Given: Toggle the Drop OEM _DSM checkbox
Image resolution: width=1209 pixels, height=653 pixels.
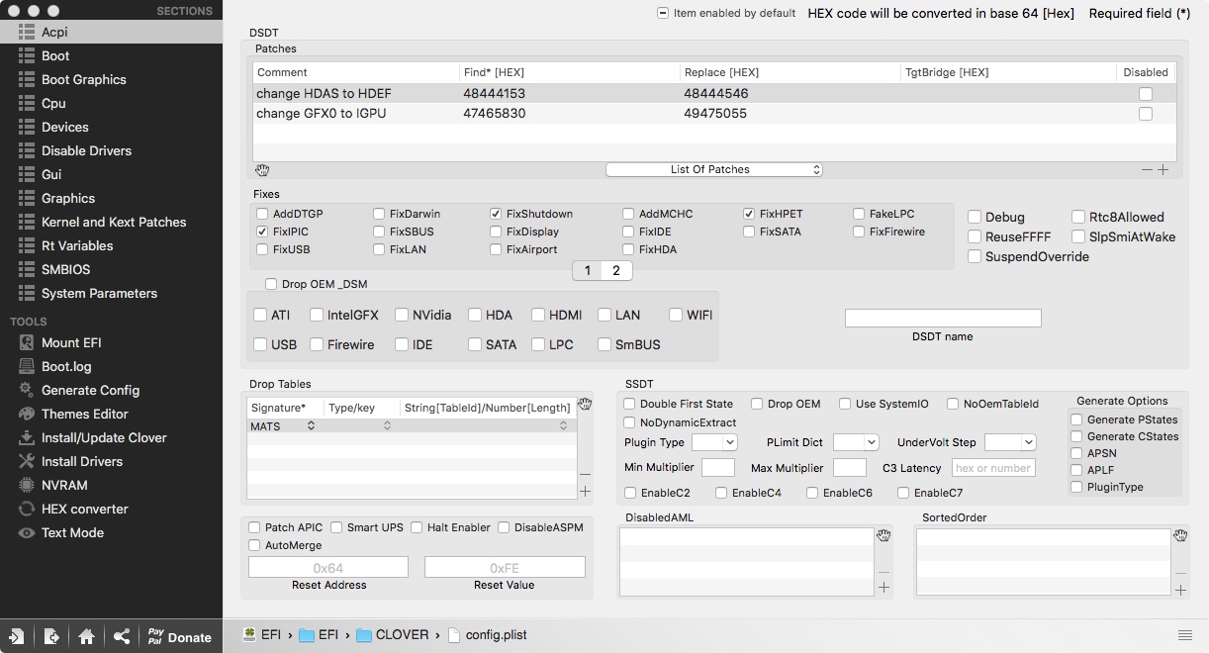Looking at the screenshot, I should point(271,284).
